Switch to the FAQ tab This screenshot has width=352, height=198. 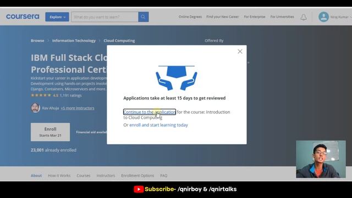(164, 175)
